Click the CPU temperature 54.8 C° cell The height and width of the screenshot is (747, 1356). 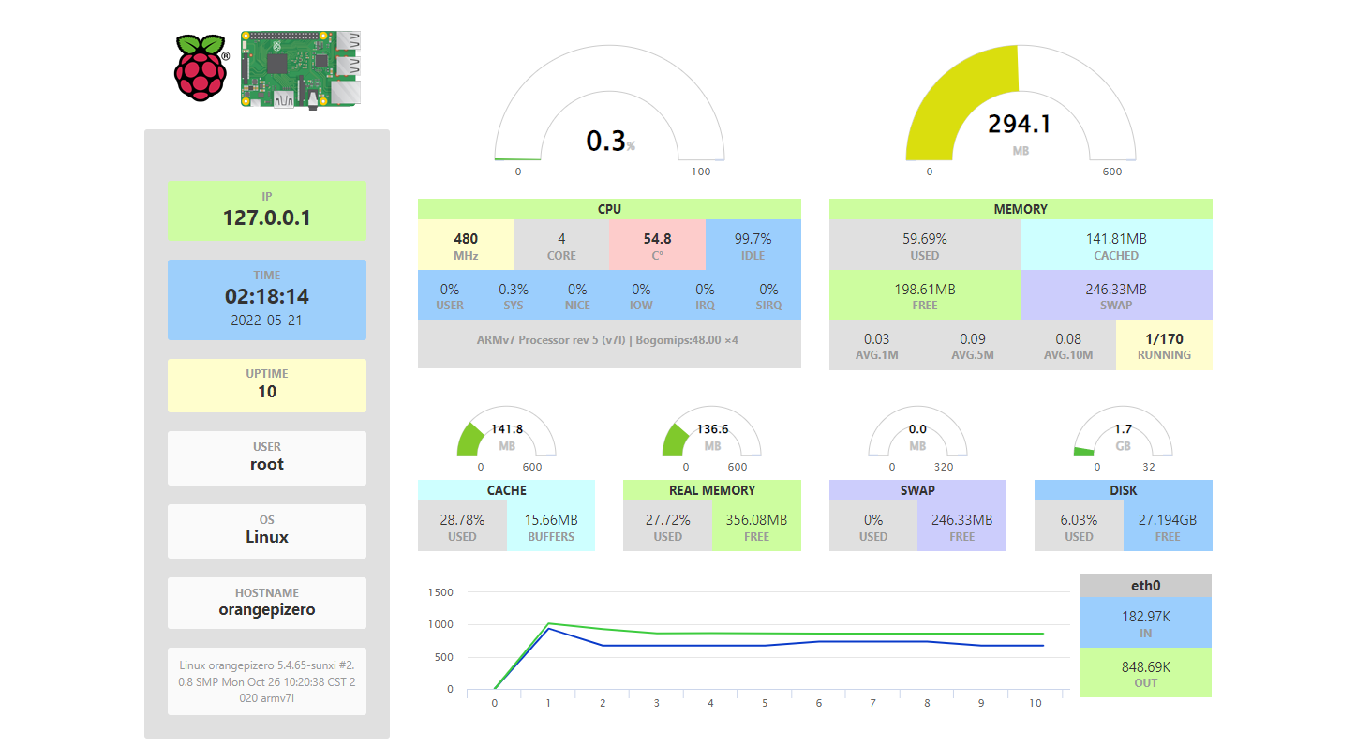pyautogui.click(x=657, y=246)
